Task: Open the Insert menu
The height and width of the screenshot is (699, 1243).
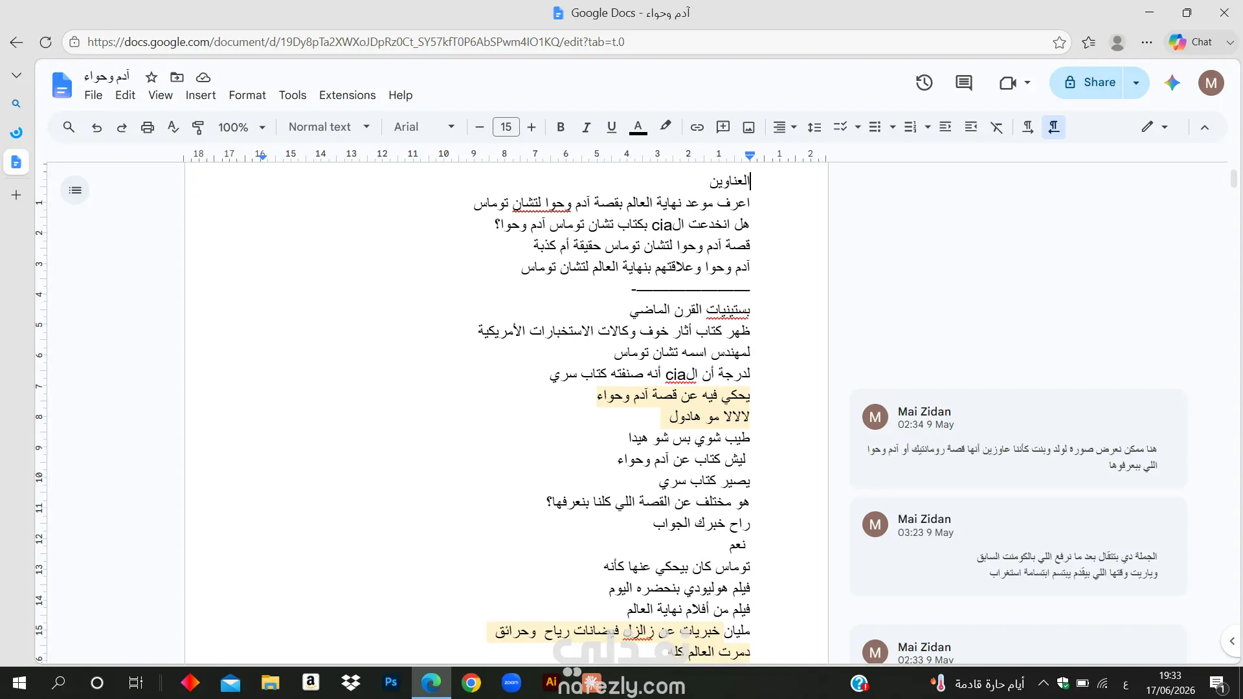Action: click(201, 95)
